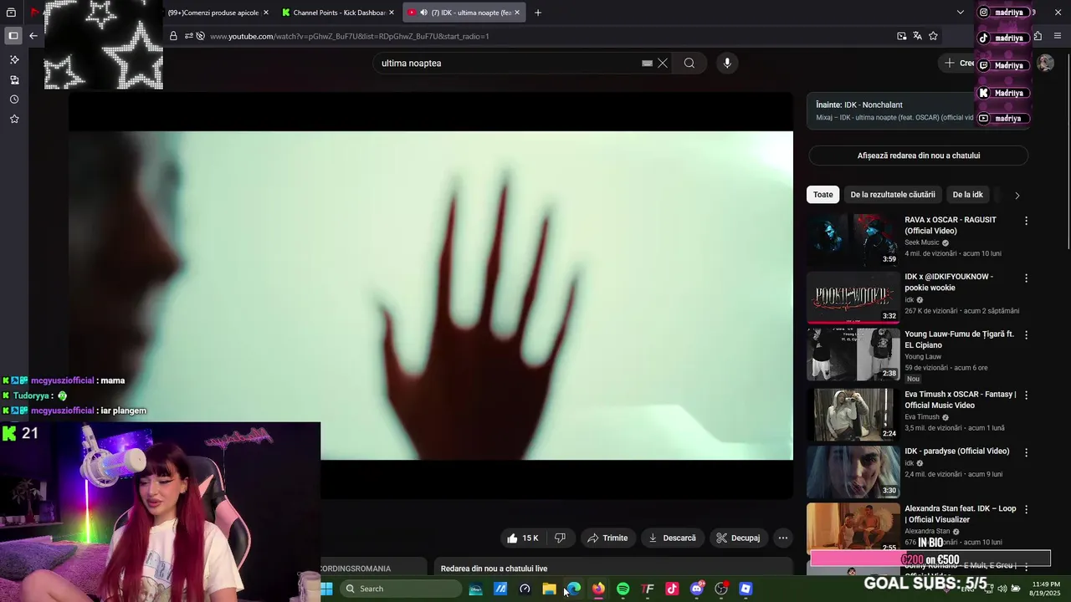Open YouTube account avatar menu
Image resolution: width=1071 pixels, height=602 pixels.
coord(1045,63)
